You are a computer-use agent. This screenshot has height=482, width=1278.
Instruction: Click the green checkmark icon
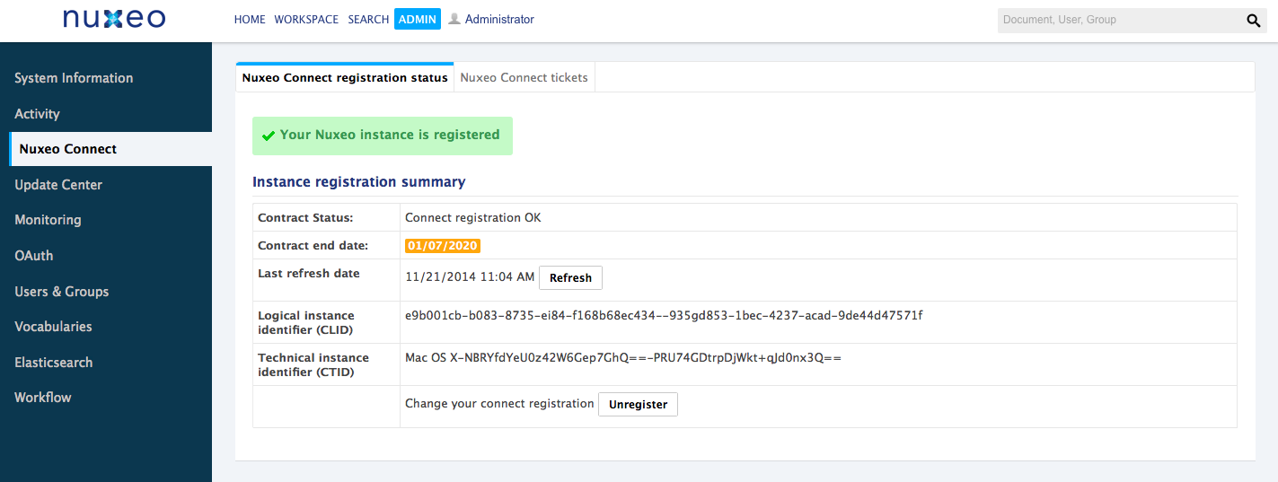(x=268, y=136)
